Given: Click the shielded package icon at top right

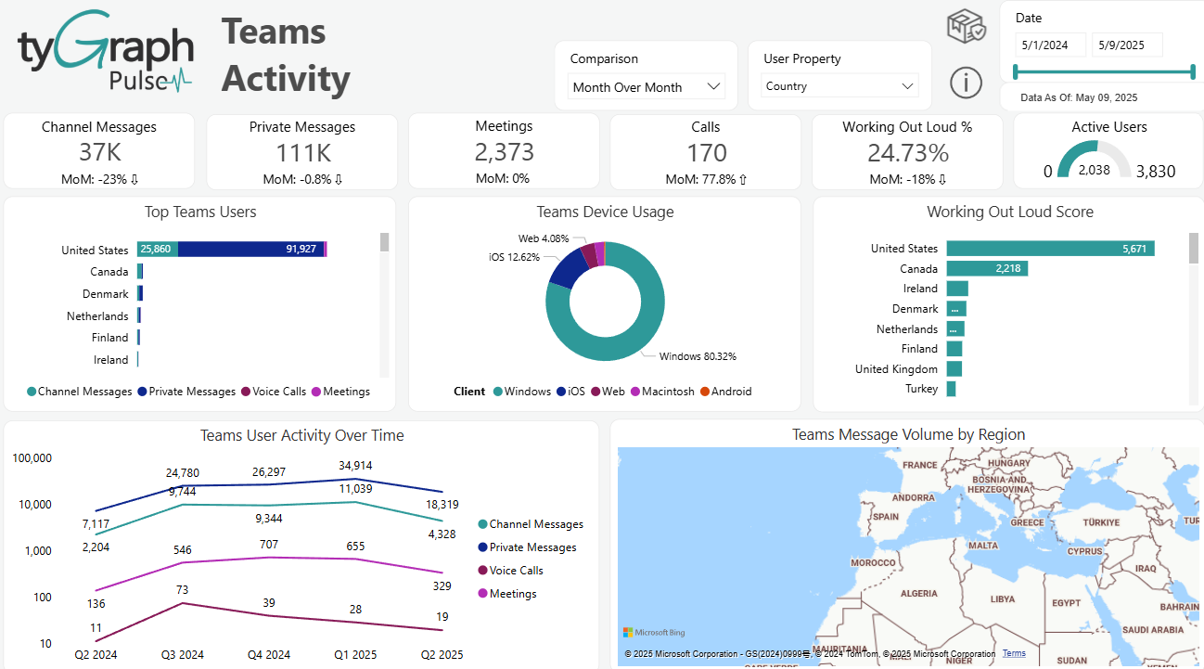Looking at the screenshot, I should coord(966,26).
